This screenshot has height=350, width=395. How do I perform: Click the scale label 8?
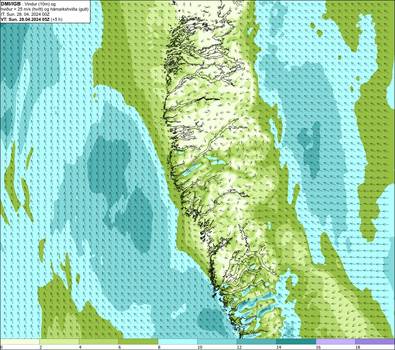pos(159,348)
